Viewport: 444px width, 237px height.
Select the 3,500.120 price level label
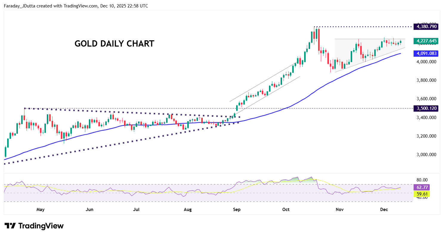pyautogui.click(x=427, y=108)
